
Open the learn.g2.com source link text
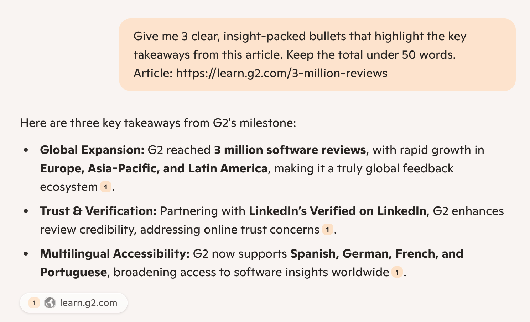pyautogui.click(x=88, y=303)
